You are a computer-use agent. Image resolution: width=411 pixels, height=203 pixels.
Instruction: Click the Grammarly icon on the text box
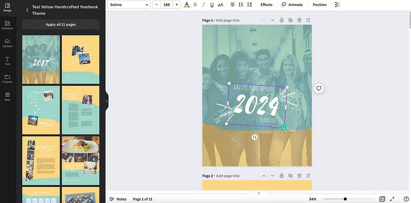coord(283,127)
